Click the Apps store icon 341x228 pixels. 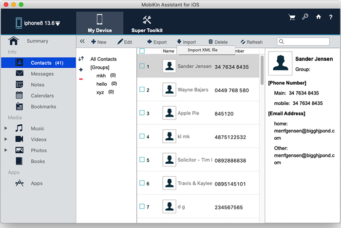[x=19, y=183]
